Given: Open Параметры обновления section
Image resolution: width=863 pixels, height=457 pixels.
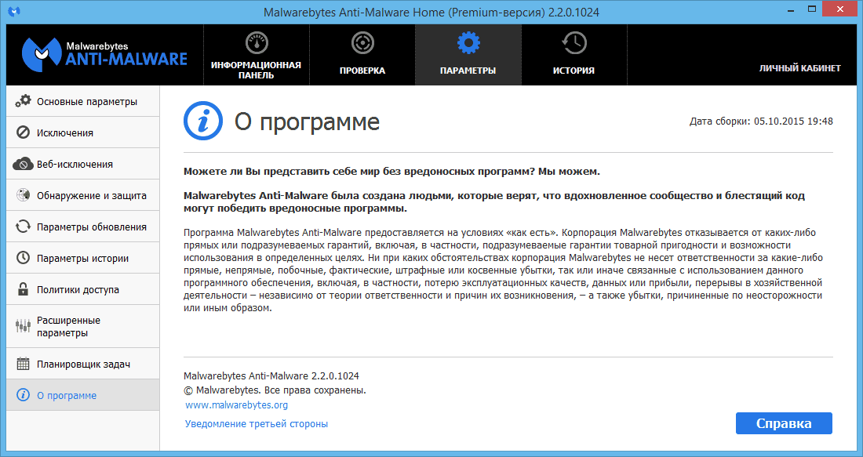Looking at the screenshot, I should (83, 227).
